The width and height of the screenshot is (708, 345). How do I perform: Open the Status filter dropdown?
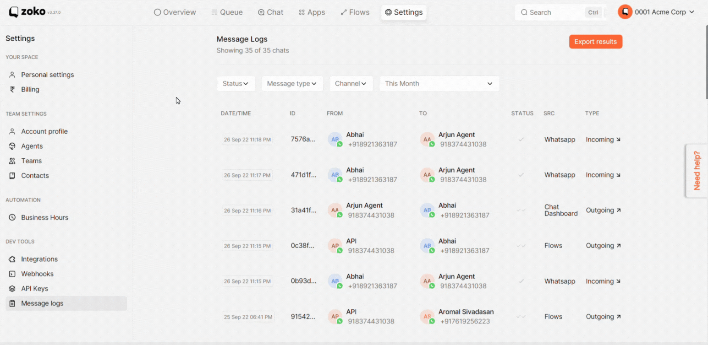click(236, 83)
